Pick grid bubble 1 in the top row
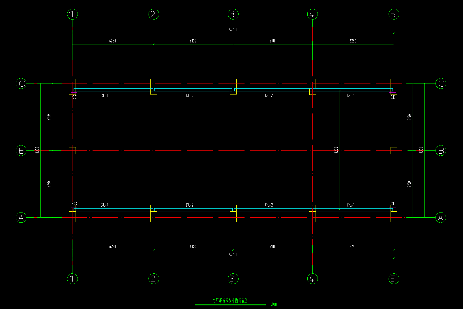This screenshot has width=463, height=309. [x=72, y=14]
